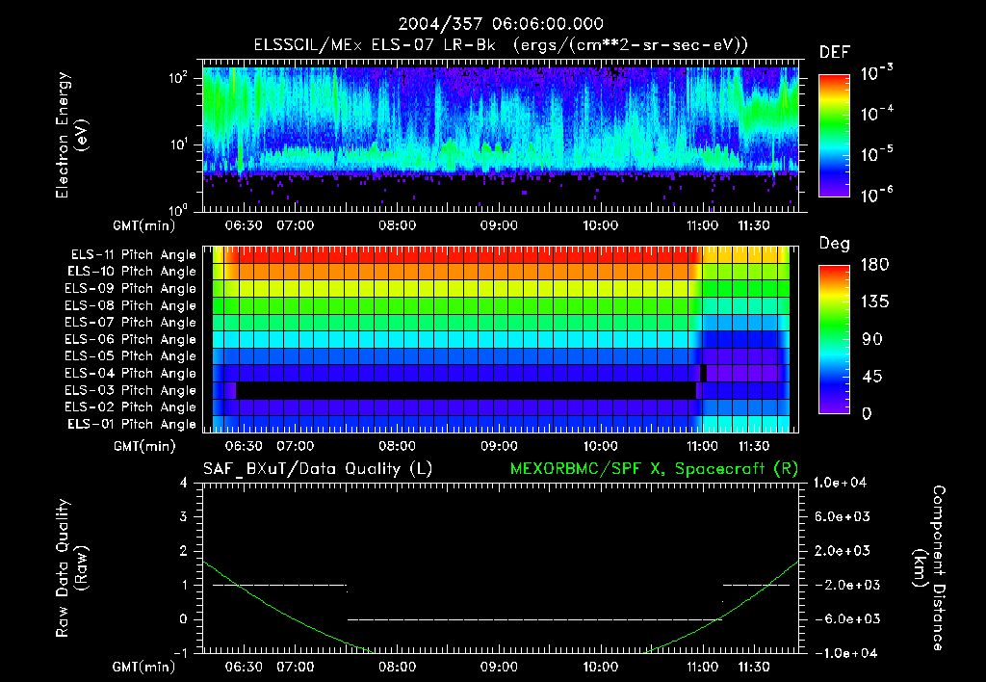Select the ELS-08 Pitch Angle row label

131,305
